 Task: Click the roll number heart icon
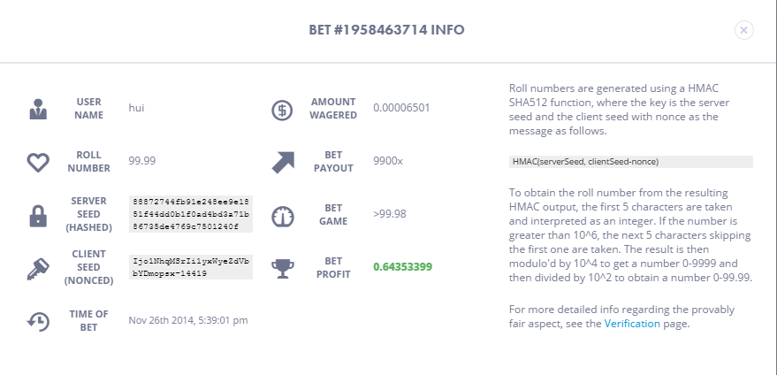coord(38,162)
